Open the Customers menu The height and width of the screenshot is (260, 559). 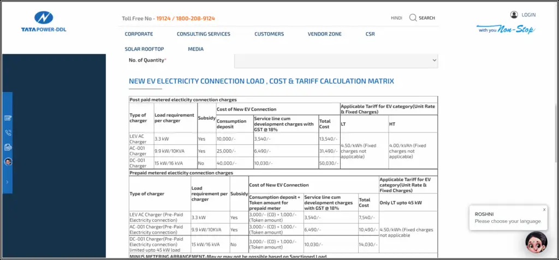pos(269,34)
